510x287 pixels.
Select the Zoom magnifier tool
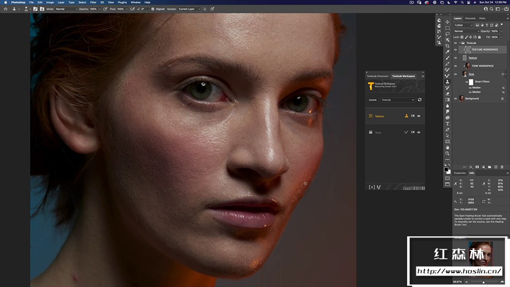pos(447,153)
